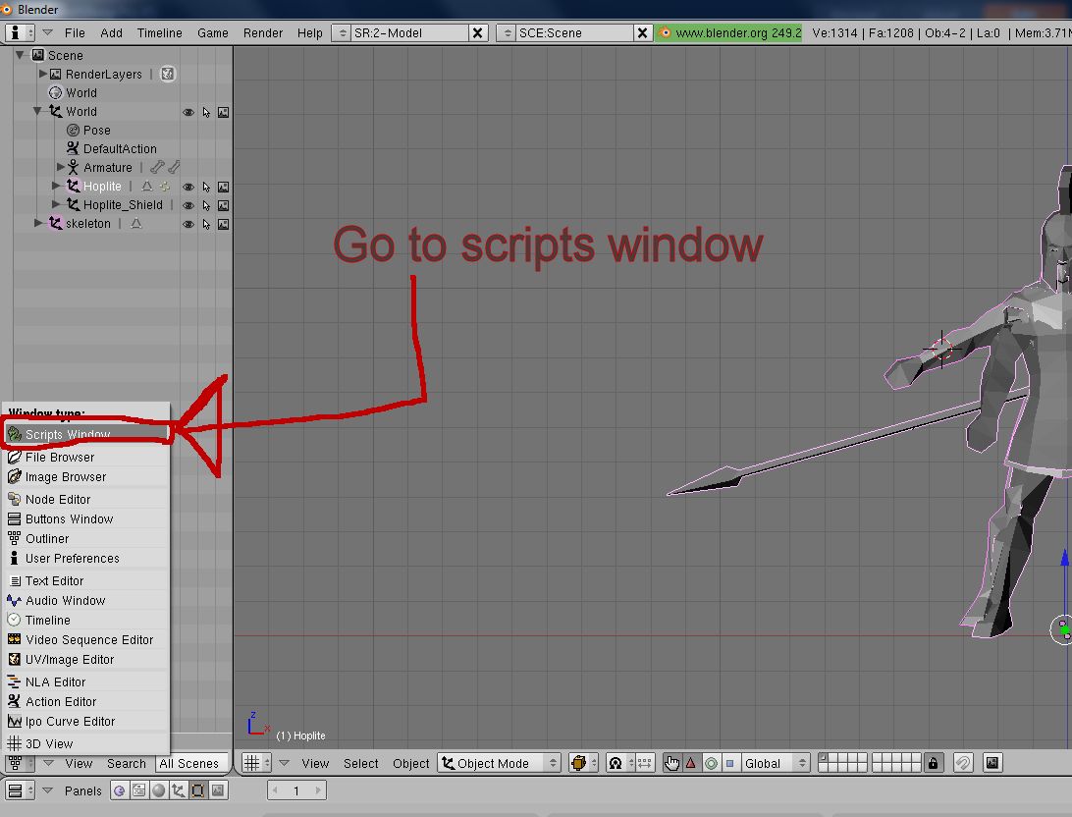Switch to Outliner window type
1072x817 pixels.
click(x=86, y=539)
